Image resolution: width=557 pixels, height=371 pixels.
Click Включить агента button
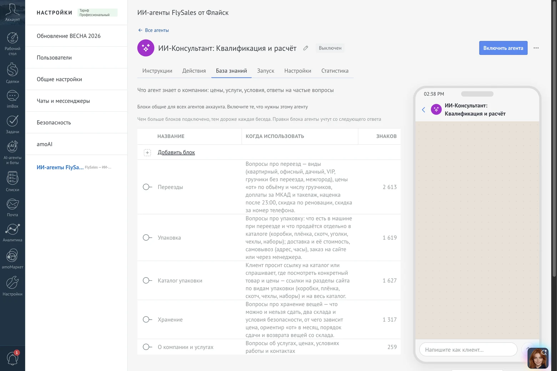(503, 48)
